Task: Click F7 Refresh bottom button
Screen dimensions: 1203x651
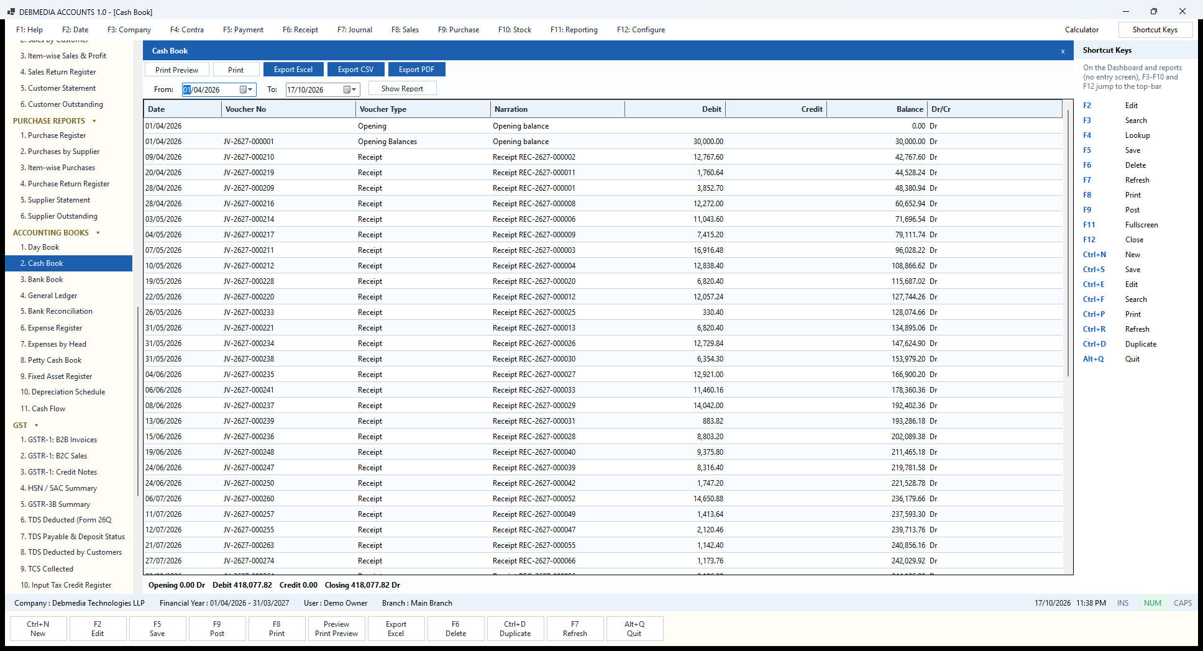Action: 575,629
